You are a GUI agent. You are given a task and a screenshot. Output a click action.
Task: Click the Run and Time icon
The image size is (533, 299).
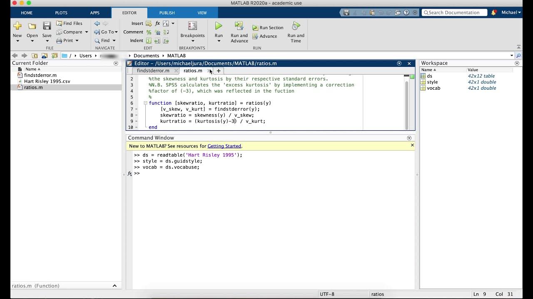tap(296, 26)
